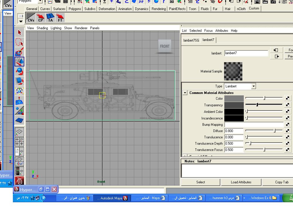Run the CP shelf button
293x220 pixels.
tap(41, 17)
